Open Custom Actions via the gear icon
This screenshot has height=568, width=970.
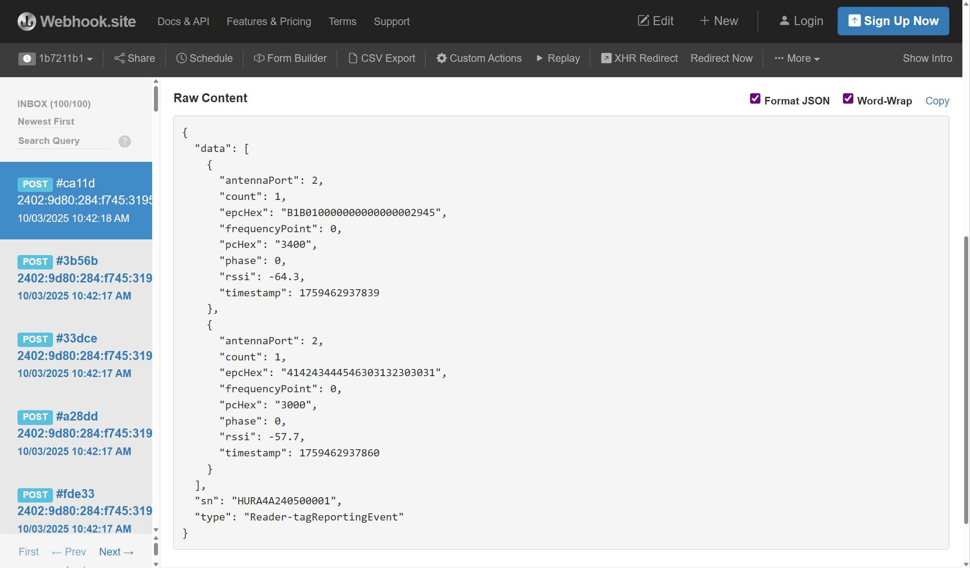(x=442, y=58)
